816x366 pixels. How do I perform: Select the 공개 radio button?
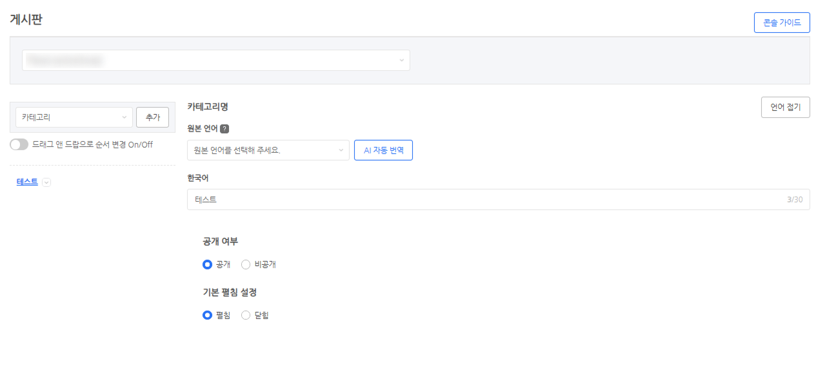[x=207, y=264]
